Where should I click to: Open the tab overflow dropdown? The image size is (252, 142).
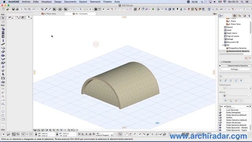coord(215,14)
